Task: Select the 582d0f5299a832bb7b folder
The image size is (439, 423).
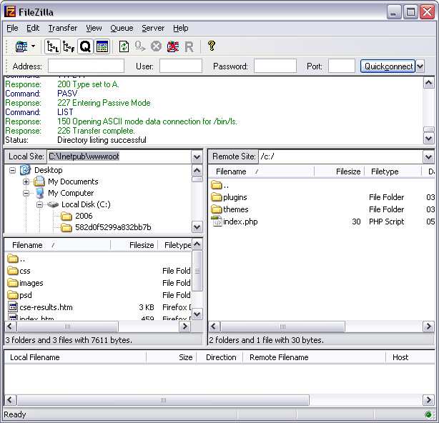Action: [113, 227]
